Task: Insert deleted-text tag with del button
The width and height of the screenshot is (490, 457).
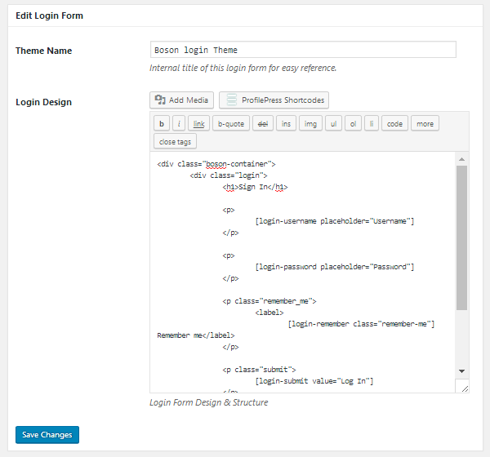Action: coord(263,123)
